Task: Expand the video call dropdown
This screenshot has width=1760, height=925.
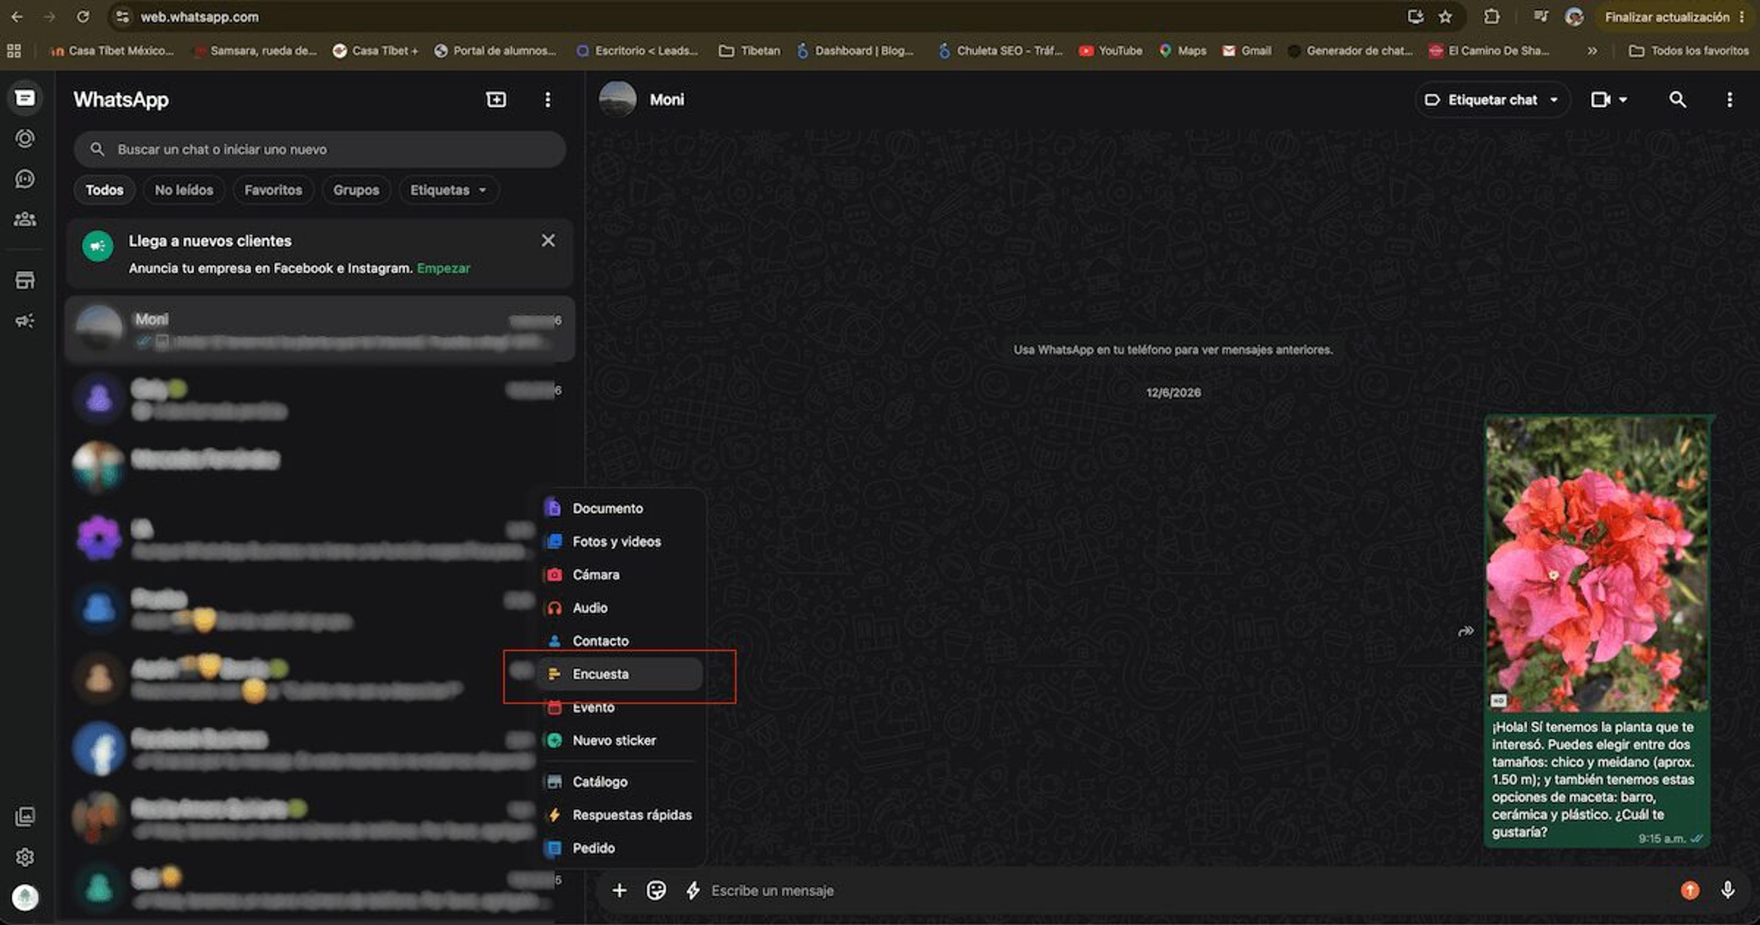Action: coord(1622,100)
